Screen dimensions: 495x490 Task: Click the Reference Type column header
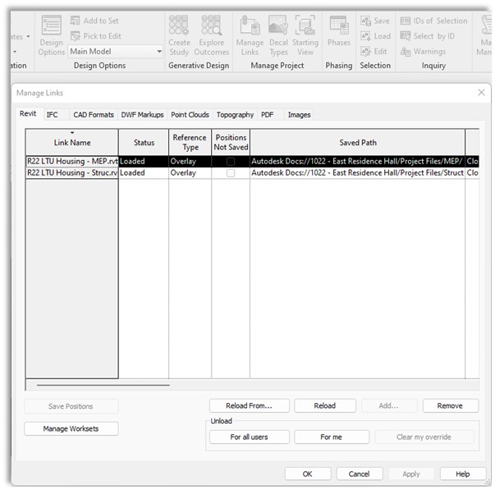point(190,142)
